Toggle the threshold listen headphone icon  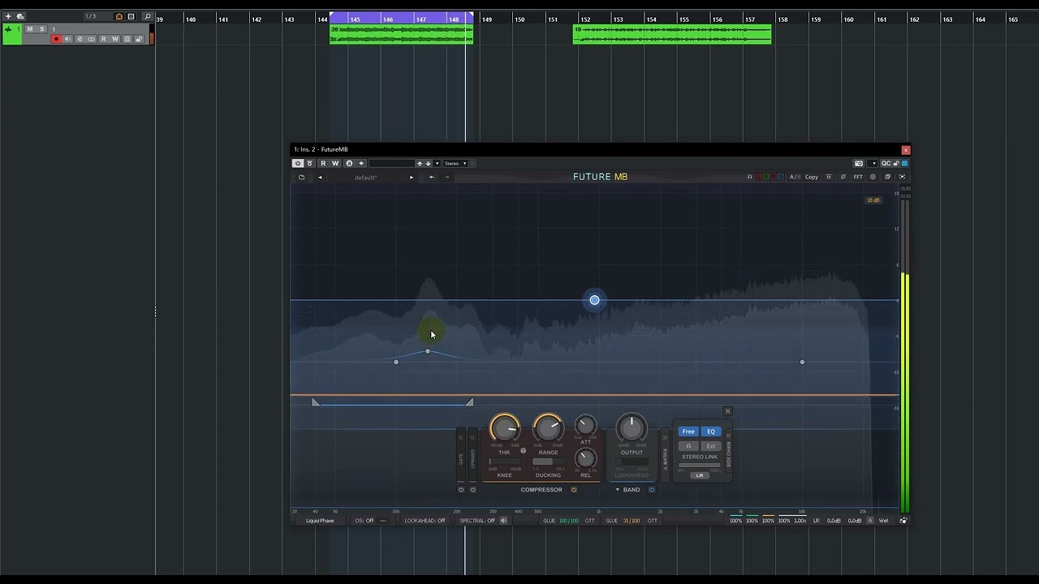[524, 451]
